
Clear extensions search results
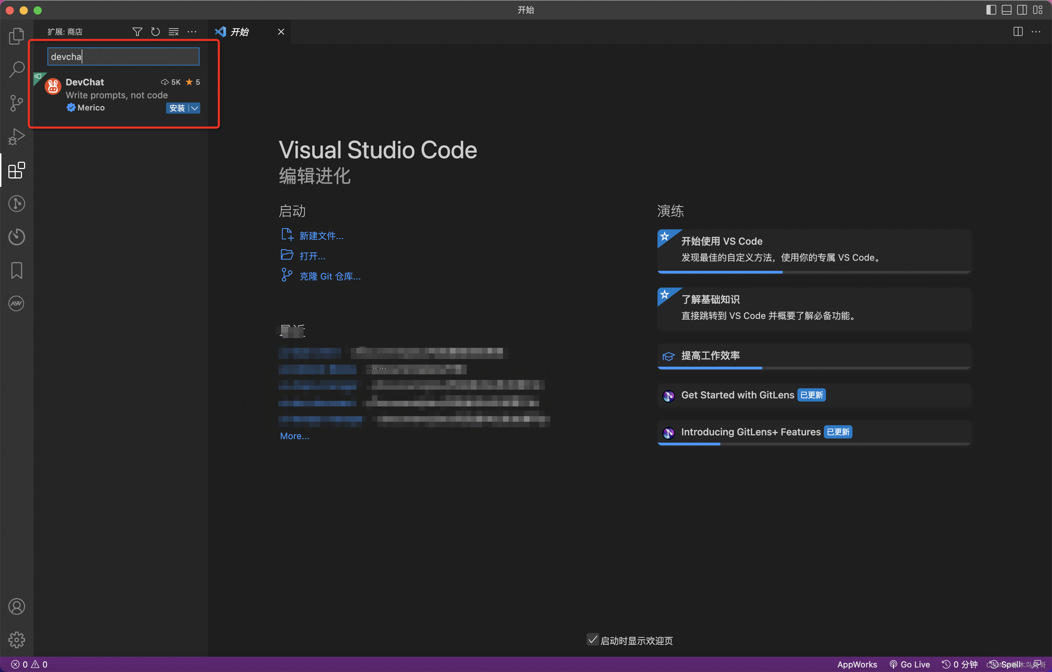pos(174,32)
